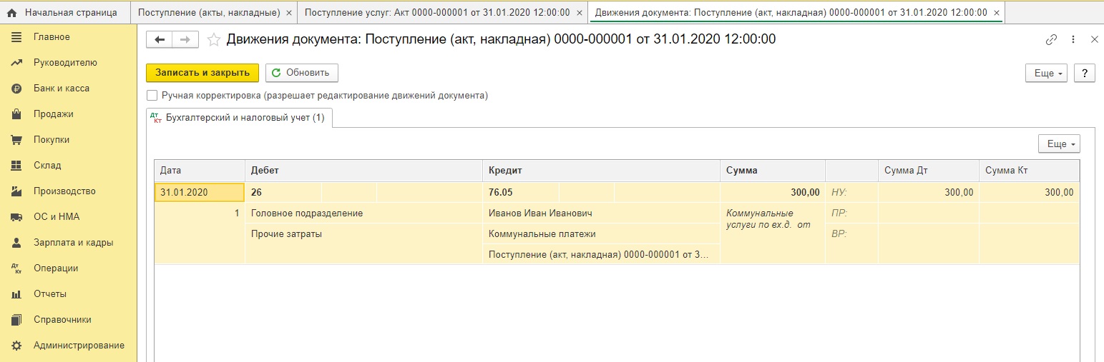
Task: Click the Записать и закрыть button
Action: (202, 73)
